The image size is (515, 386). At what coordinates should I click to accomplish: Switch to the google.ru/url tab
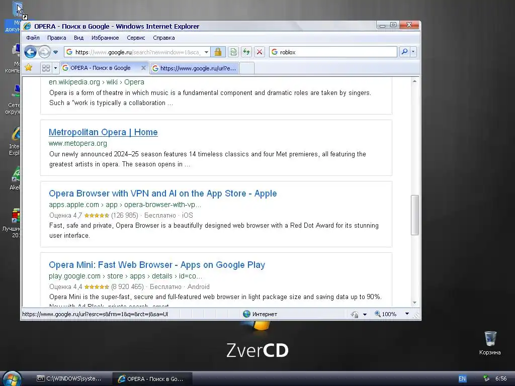tap(195, 68)
